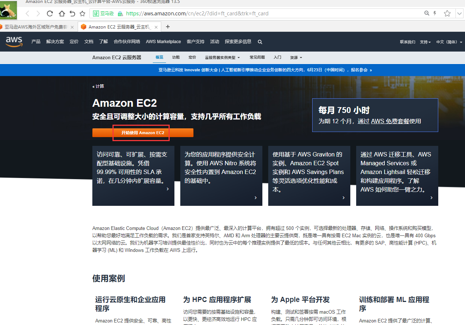Click the undo/restore closed page icon
Viewport: 465px width, 325px height.
(72, 14)
